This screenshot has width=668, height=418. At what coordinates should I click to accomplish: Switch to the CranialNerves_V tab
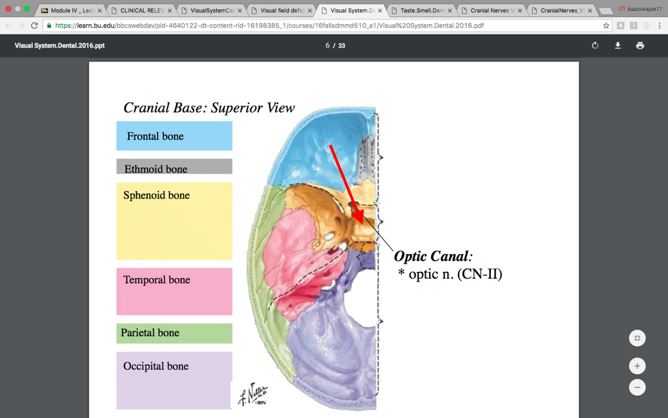point(562,10)
